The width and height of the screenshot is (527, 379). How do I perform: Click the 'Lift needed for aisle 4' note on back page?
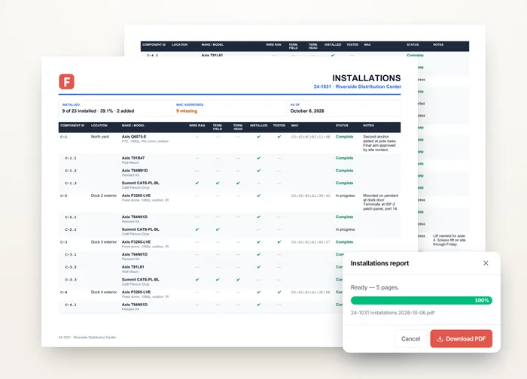pyautogui.click(x=449, y=240)
